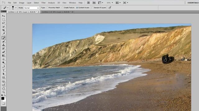Screen dimensions: 199x111
Task: Open the 3D menu
Action: pos(59,3)
